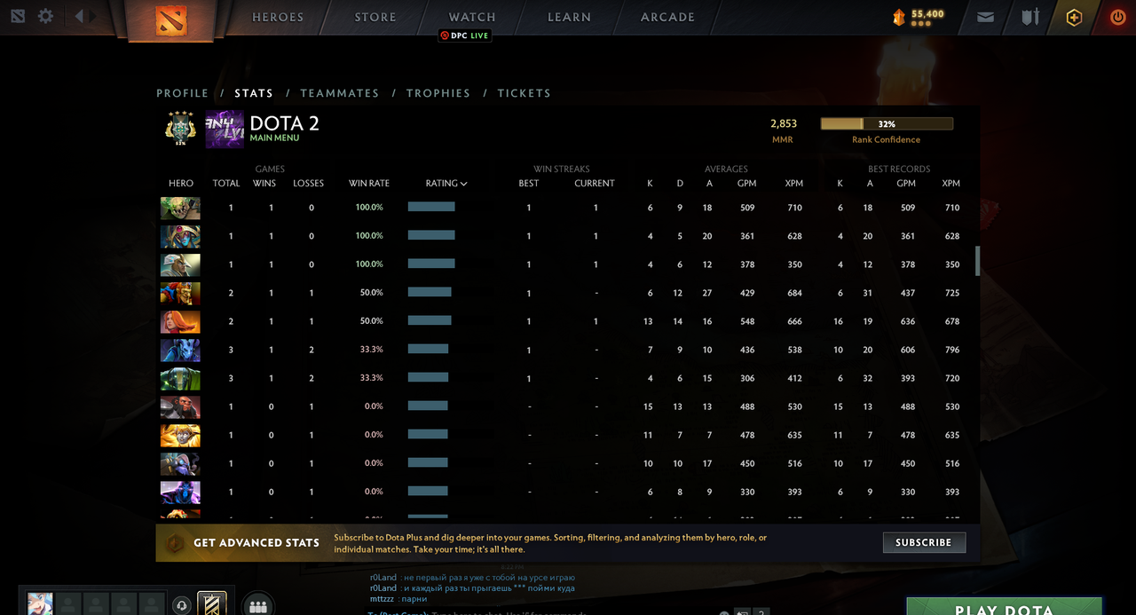Click the Dota 2 logo home button
1136x615 pixels.
coord(171,20)
